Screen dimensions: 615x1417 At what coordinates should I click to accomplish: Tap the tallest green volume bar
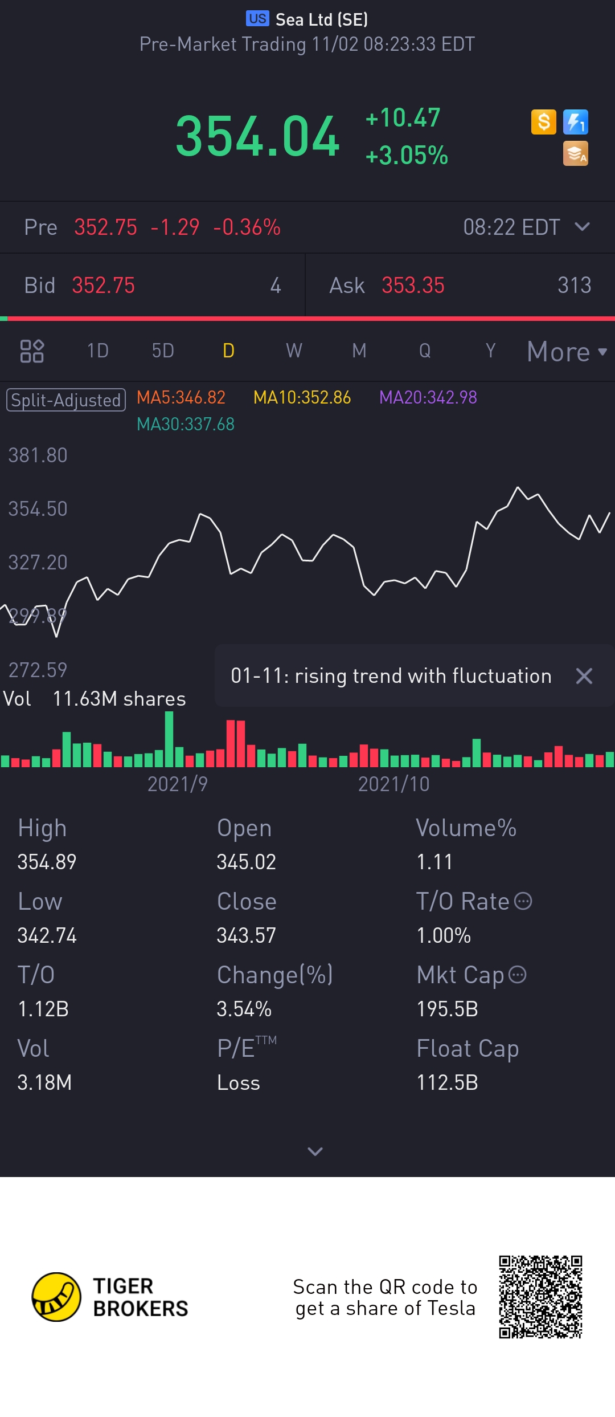pos(169,739)
